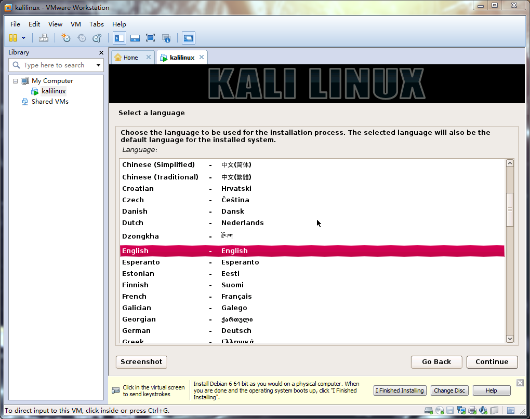Select the highlighted English language row
530x419 pixels.
[x=312, y=251]
